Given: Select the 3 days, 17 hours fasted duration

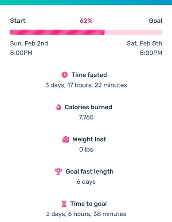Looking at the screenshot, I should tap(86, 85).
